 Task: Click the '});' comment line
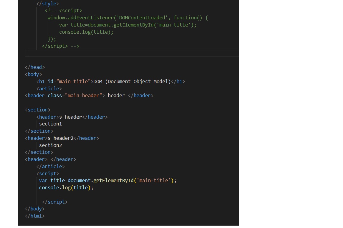(x=52, y=39)
